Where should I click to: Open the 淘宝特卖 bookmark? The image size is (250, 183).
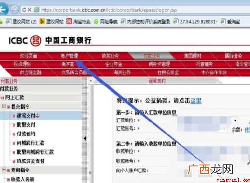click(x=79, y=21)
